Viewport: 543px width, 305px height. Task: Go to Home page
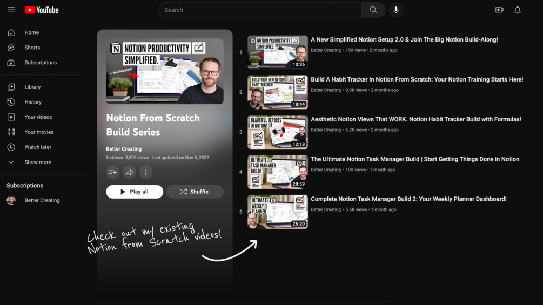[31, 32]
